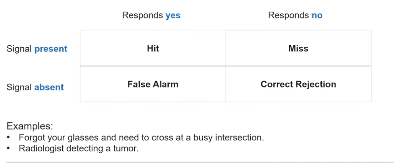
Task: Click the Hit cell
Action: point(153,48)
